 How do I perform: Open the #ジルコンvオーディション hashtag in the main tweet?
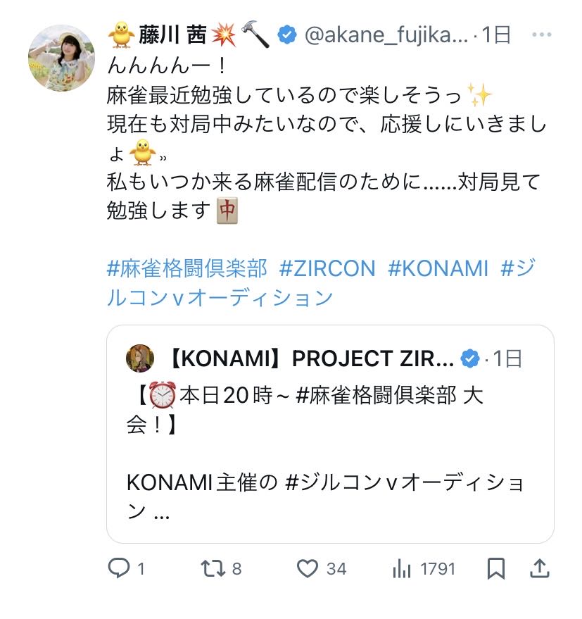click(x=220, y=297)
